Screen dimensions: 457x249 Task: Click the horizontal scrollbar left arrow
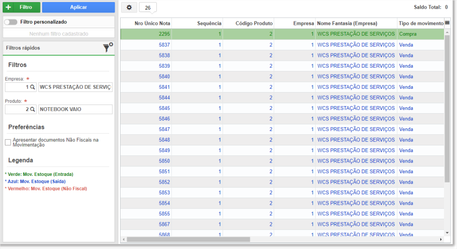tap(124, 239)
